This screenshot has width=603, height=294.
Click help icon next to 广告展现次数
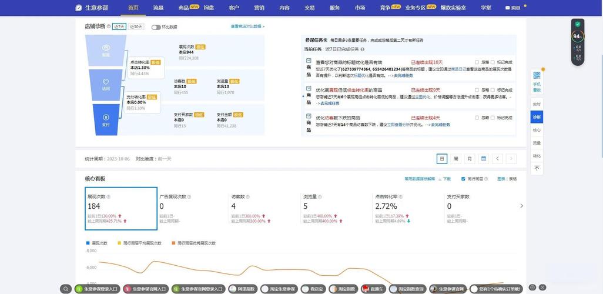click(x=189, y=196)
